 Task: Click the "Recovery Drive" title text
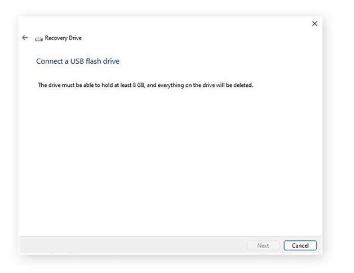coord(63,38)
